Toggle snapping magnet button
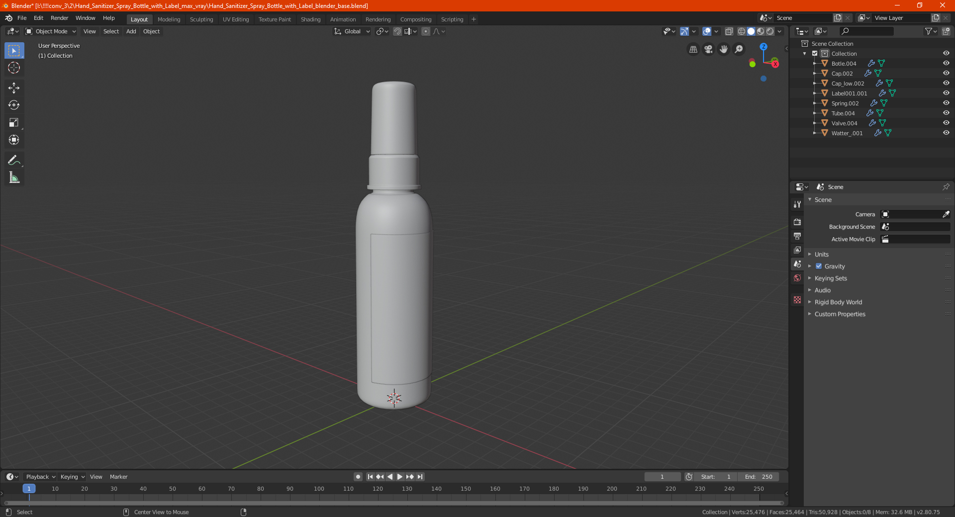The image size is (955, 517). (x=397, y=31)
